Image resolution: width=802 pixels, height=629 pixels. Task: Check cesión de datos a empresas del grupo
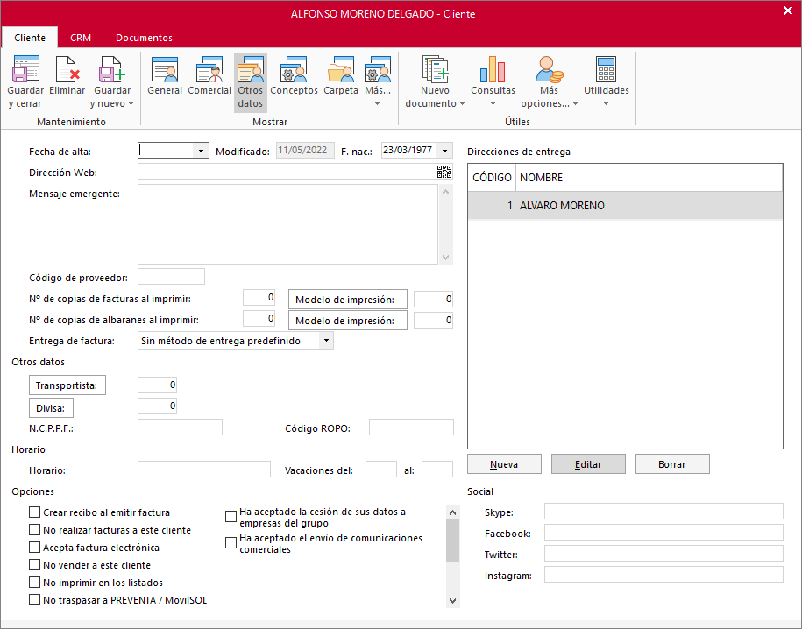231,517
